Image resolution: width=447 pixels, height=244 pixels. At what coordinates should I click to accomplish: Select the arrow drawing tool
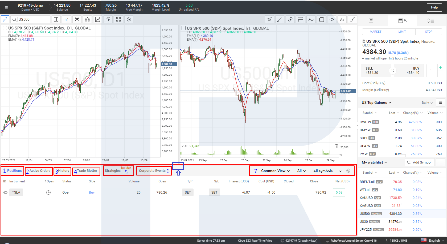pos(332,19)
